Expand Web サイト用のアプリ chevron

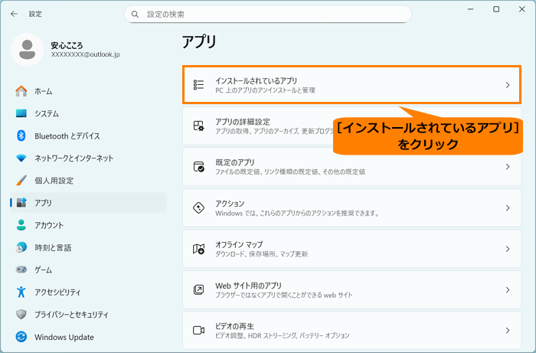[x=508, y=289]
